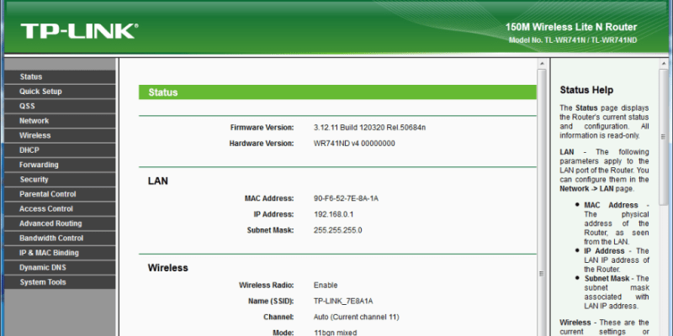The height and width of the screenshot is (336, 673).
Task: Click the subnet mask 255.255.255.0
Action: tap(338, 230)
